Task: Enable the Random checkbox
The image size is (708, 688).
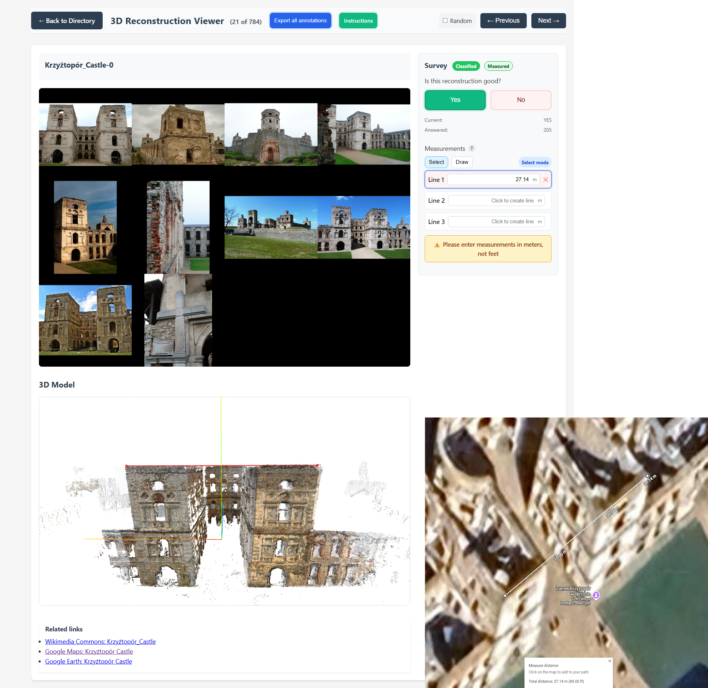Action: click(445, 21)
